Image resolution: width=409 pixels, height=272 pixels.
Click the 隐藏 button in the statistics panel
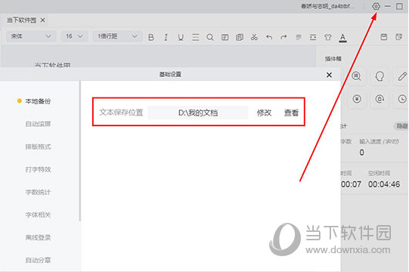pos(401,126)
